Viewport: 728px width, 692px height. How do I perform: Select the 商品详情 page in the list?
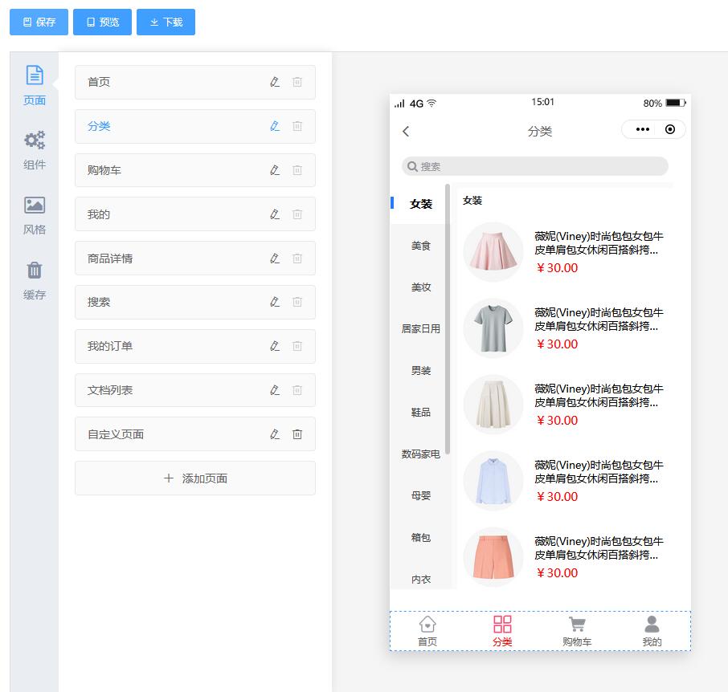(x=195, y=258)
